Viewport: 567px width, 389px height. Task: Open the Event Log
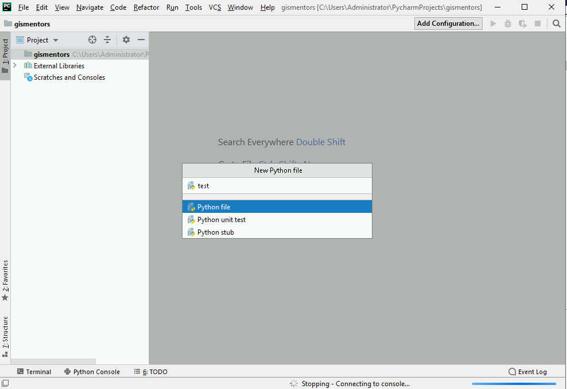[x=527, y=371]
